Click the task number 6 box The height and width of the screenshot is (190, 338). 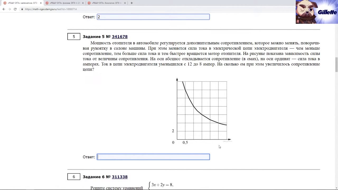coord(74,177)
